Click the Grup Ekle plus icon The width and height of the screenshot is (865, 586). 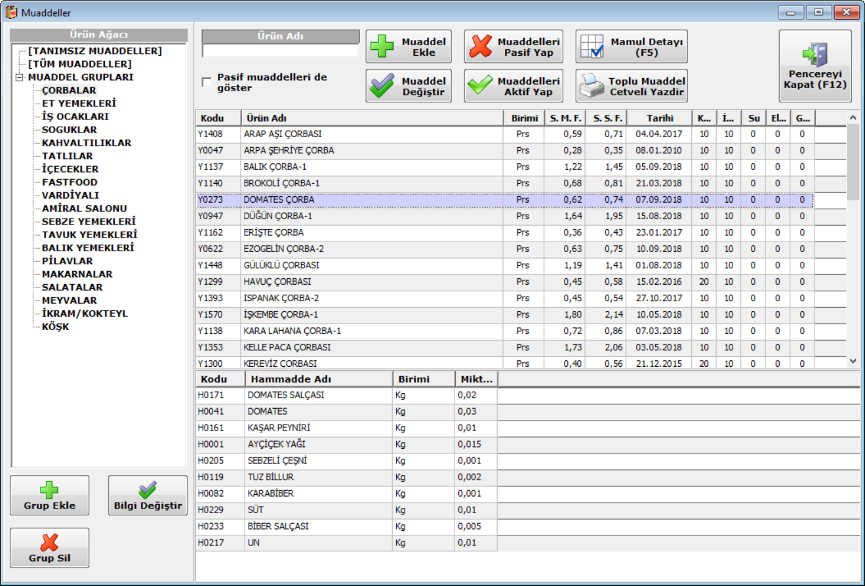(x=50, y=490)
